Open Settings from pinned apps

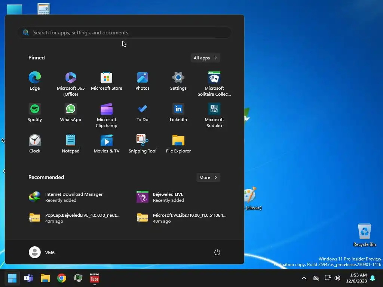tap(178, 81)
